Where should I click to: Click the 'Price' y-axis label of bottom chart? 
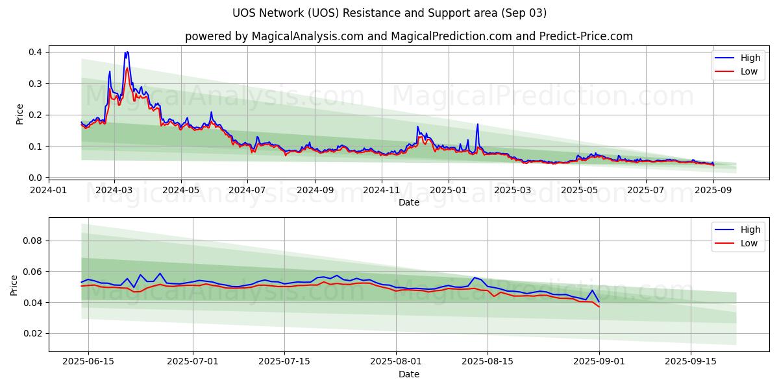14,285
